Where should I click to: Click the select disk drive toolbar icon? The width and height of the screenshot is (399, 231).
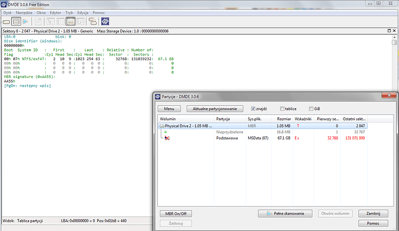6,22
